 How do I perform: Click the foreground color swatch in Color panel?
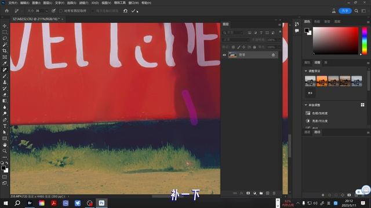[x=307, y=30]
